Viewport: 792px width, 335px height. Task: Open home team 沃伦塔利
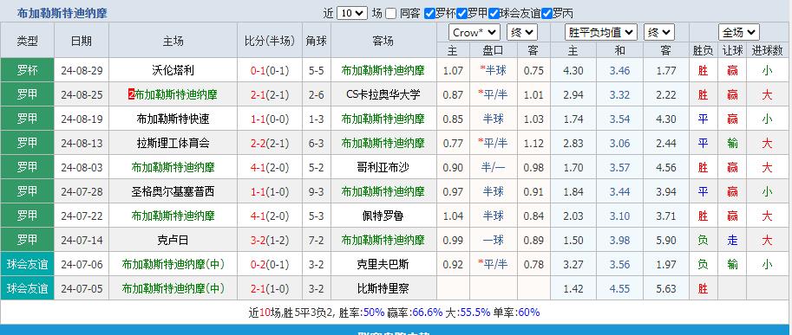[173, 70]
